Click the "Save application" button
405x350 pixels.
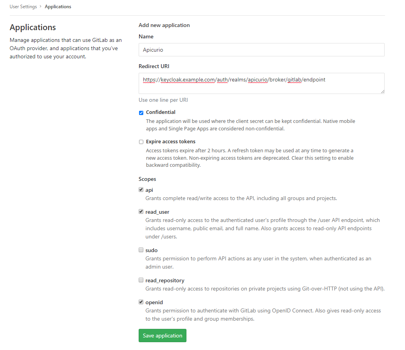click(x=162, y=336)
